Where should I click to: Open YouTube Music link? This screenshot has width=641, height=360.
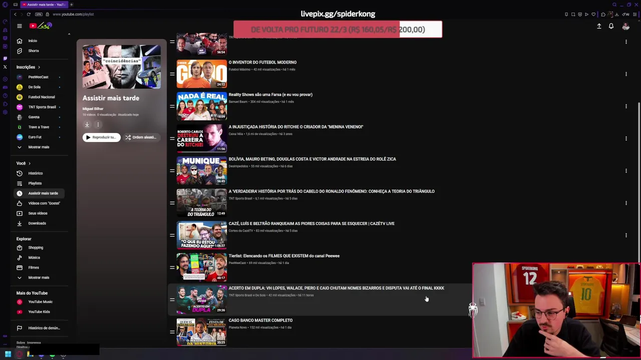[x=40, y=301]
